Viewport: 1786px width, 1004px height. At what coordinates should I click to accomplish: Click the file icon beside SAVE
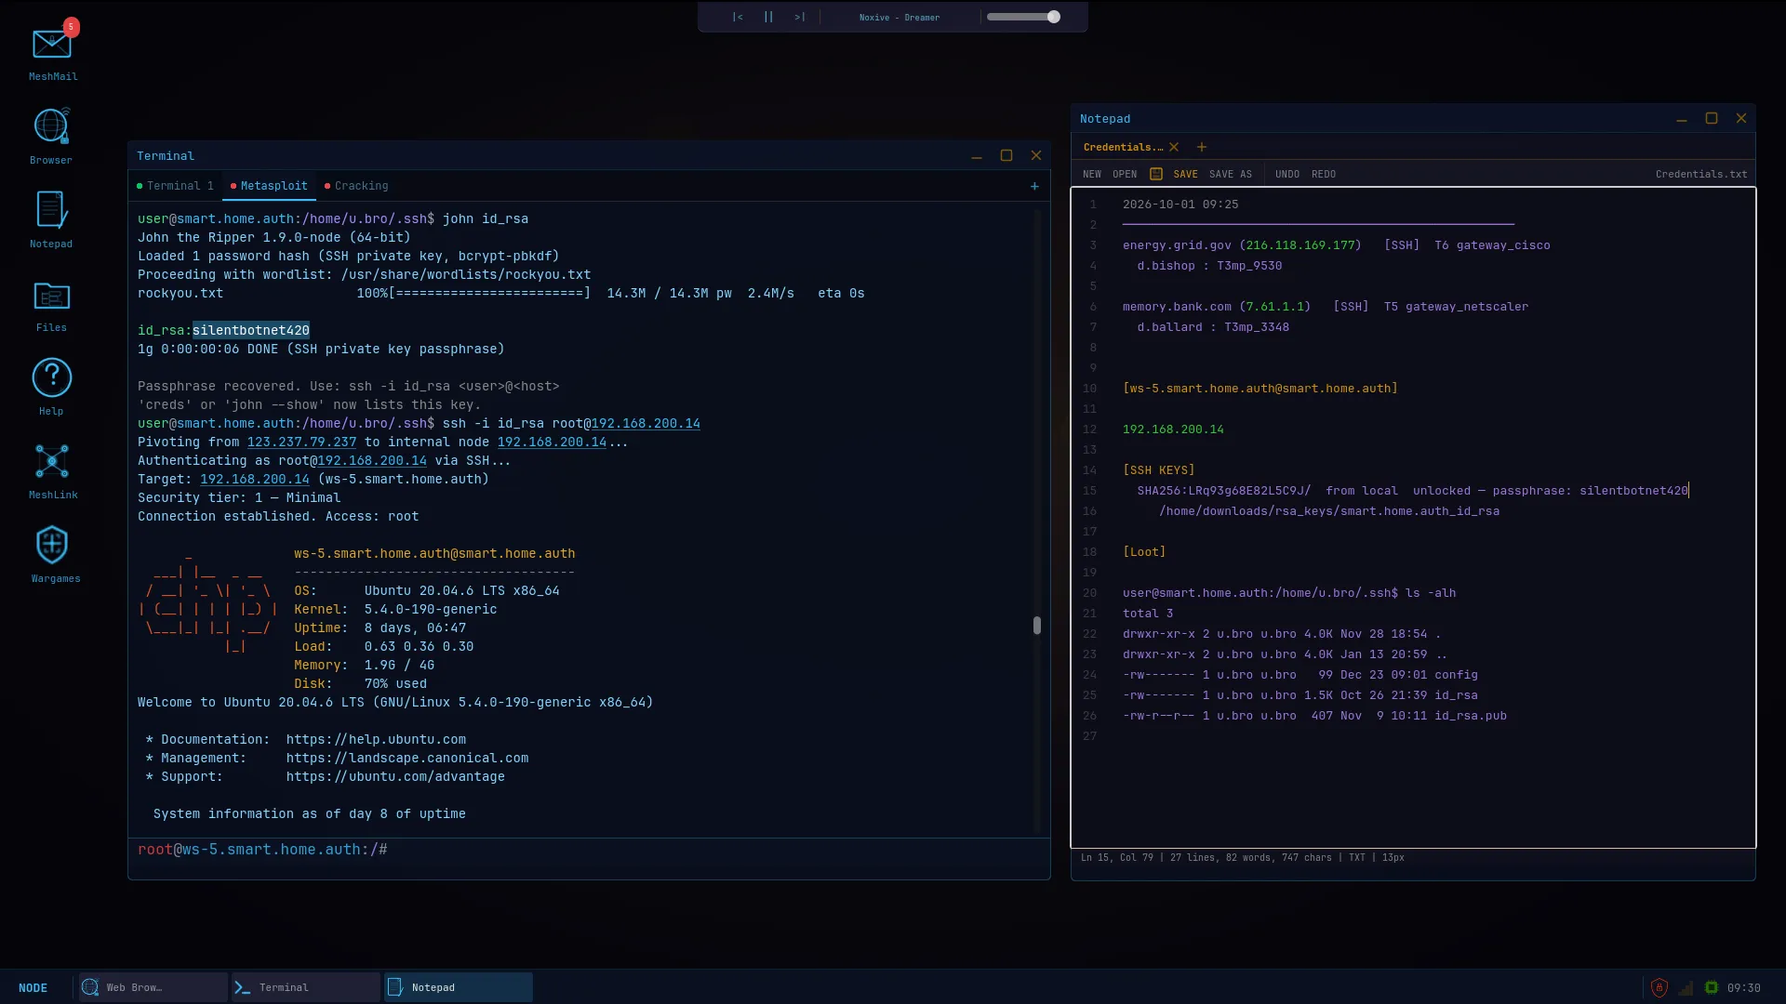[1156, 174]
